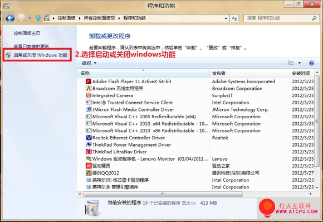
Task: Open the 组织 menu dropdown
Action: (x=89, y=63)
